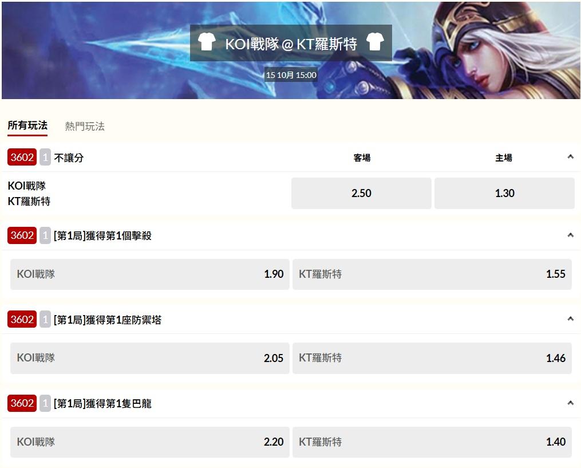Viewport: 581px width, 468px height.
Task: Select the 客場 odds 2.50
Action: pyautogui.click(x=361, y=193)
